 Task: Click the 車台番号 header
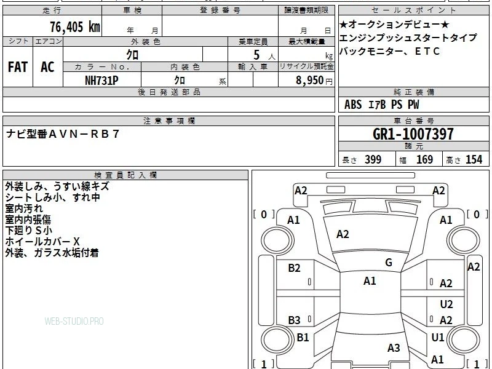click(x=413, y=121)
